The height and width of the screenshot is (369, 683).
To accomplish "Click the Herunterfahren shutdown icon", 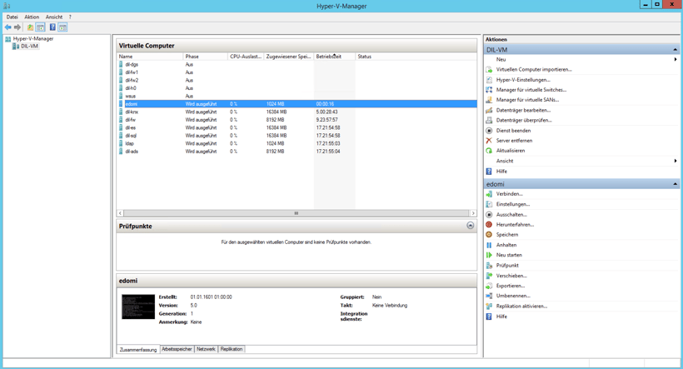I will point(489,225).
